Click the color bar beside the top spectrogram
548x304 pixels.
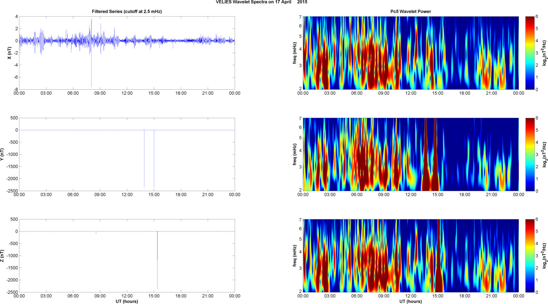pyautogui.click(x=530, y=53)
